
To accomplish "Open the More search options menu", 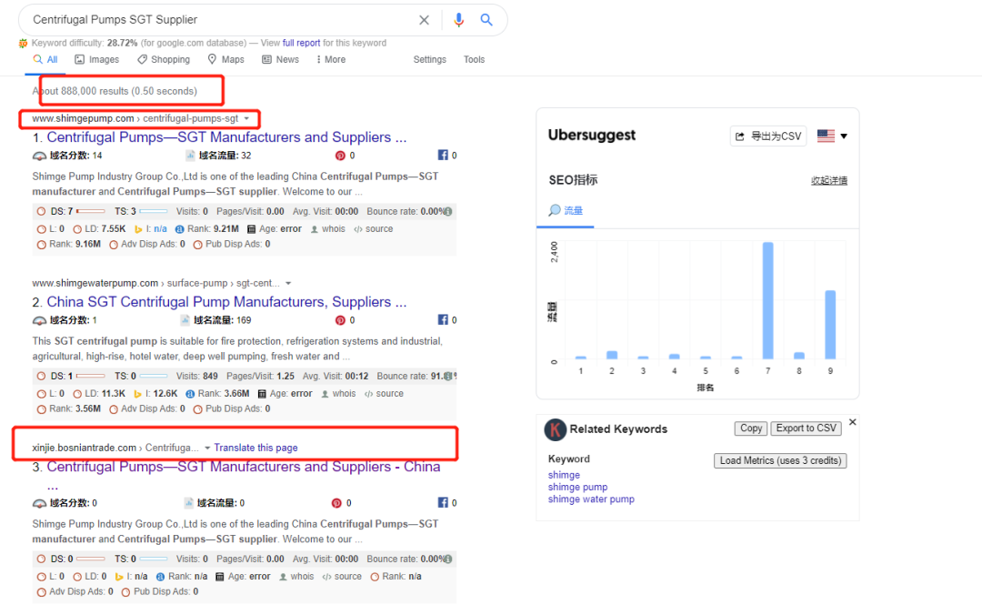I will [x=331, y=59].
